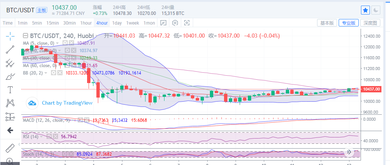Switch to 专业版 professional version
Viewport: 390px width, 165px height.
point(348,23)
